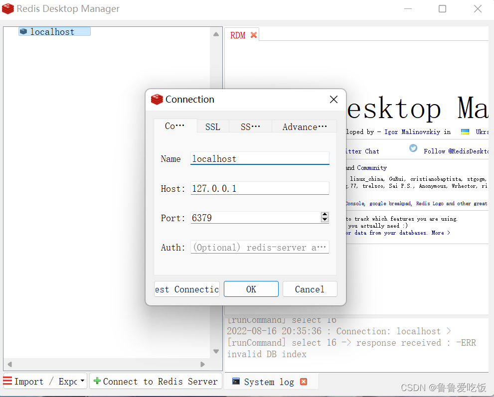Open the Community link
Screen dimensions: 494x397
[372, 168]
